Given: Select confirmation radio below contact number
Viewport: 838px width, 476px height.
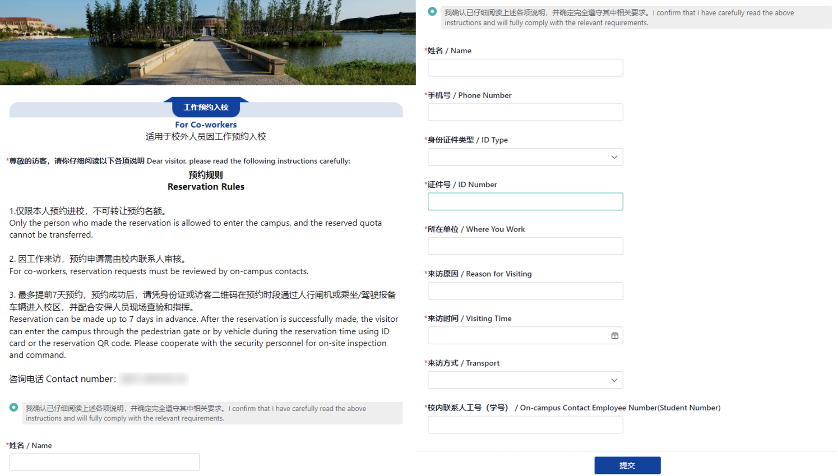Looking at the screenshot, I should (x=14, y=408).
